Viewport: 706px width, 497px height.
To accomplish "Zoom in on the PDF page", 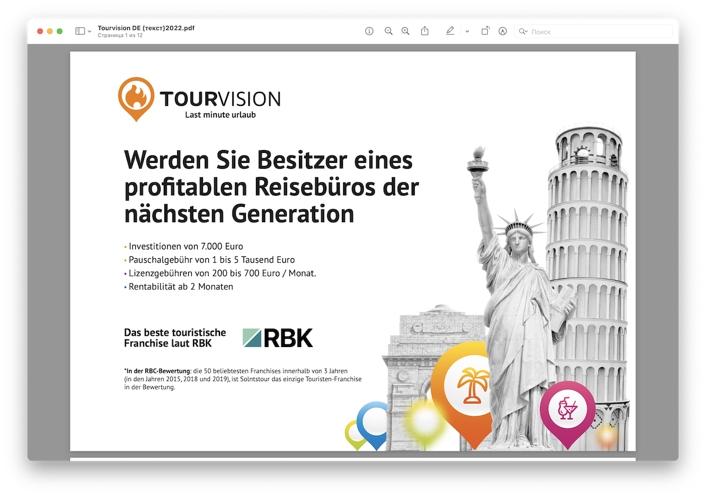I will [x=405, y=31].
